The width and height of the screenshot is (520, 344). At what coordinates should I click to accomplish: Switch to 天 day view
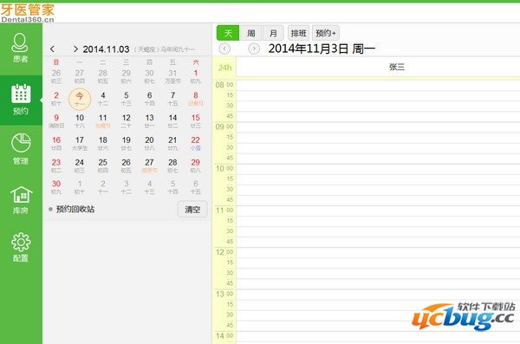(x=228, y=33)
